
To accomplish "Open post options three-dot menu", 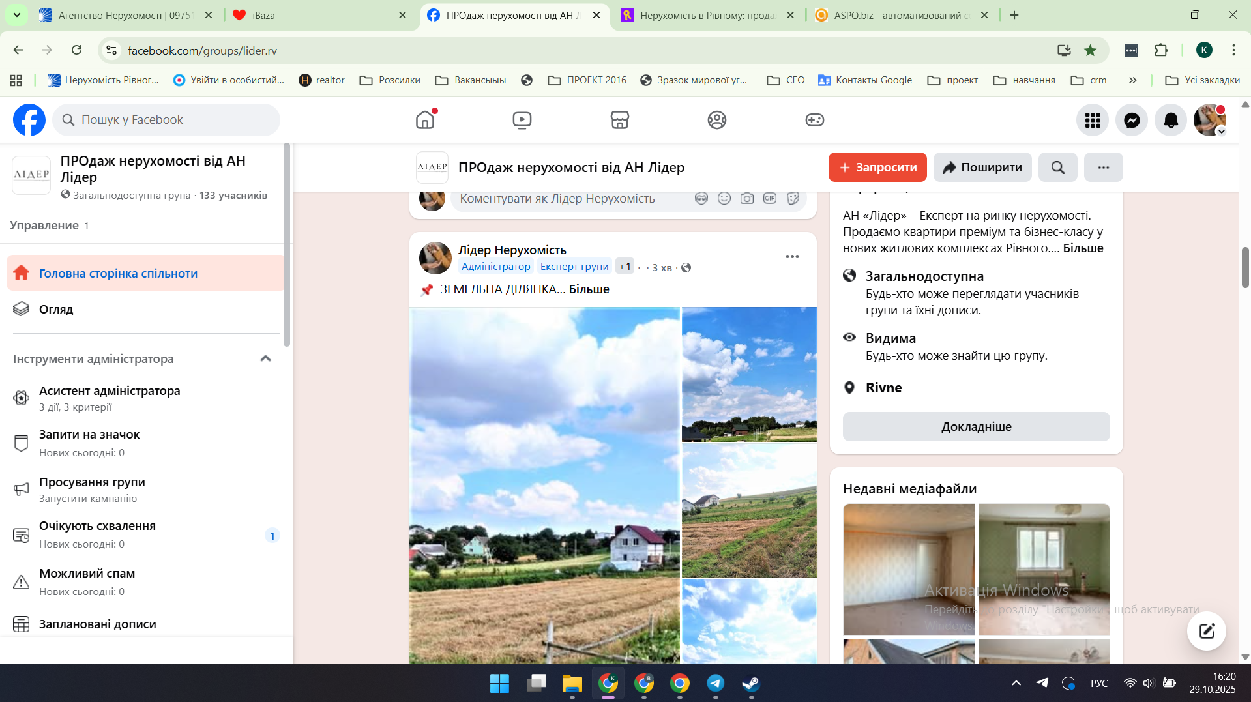I will pyautogui.click(x=792, y=257).
